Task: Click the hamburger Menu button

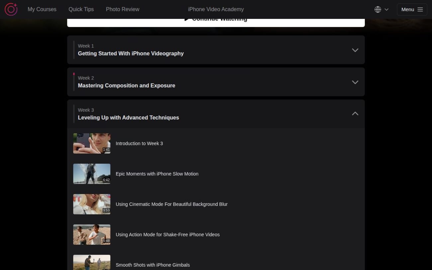Action: 412,9
